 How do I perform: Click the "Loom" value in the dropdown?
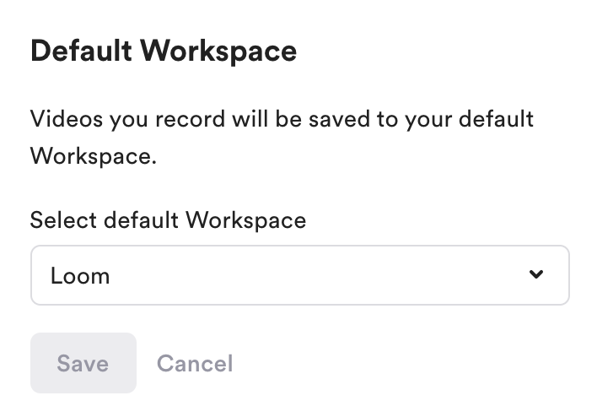pos(80,275)
